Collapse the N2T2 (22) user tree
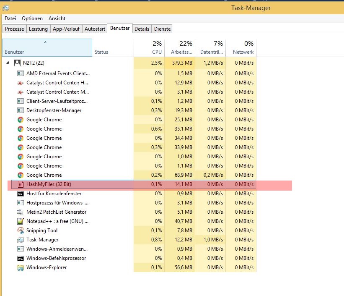344x296 pixels. (8, 63)
